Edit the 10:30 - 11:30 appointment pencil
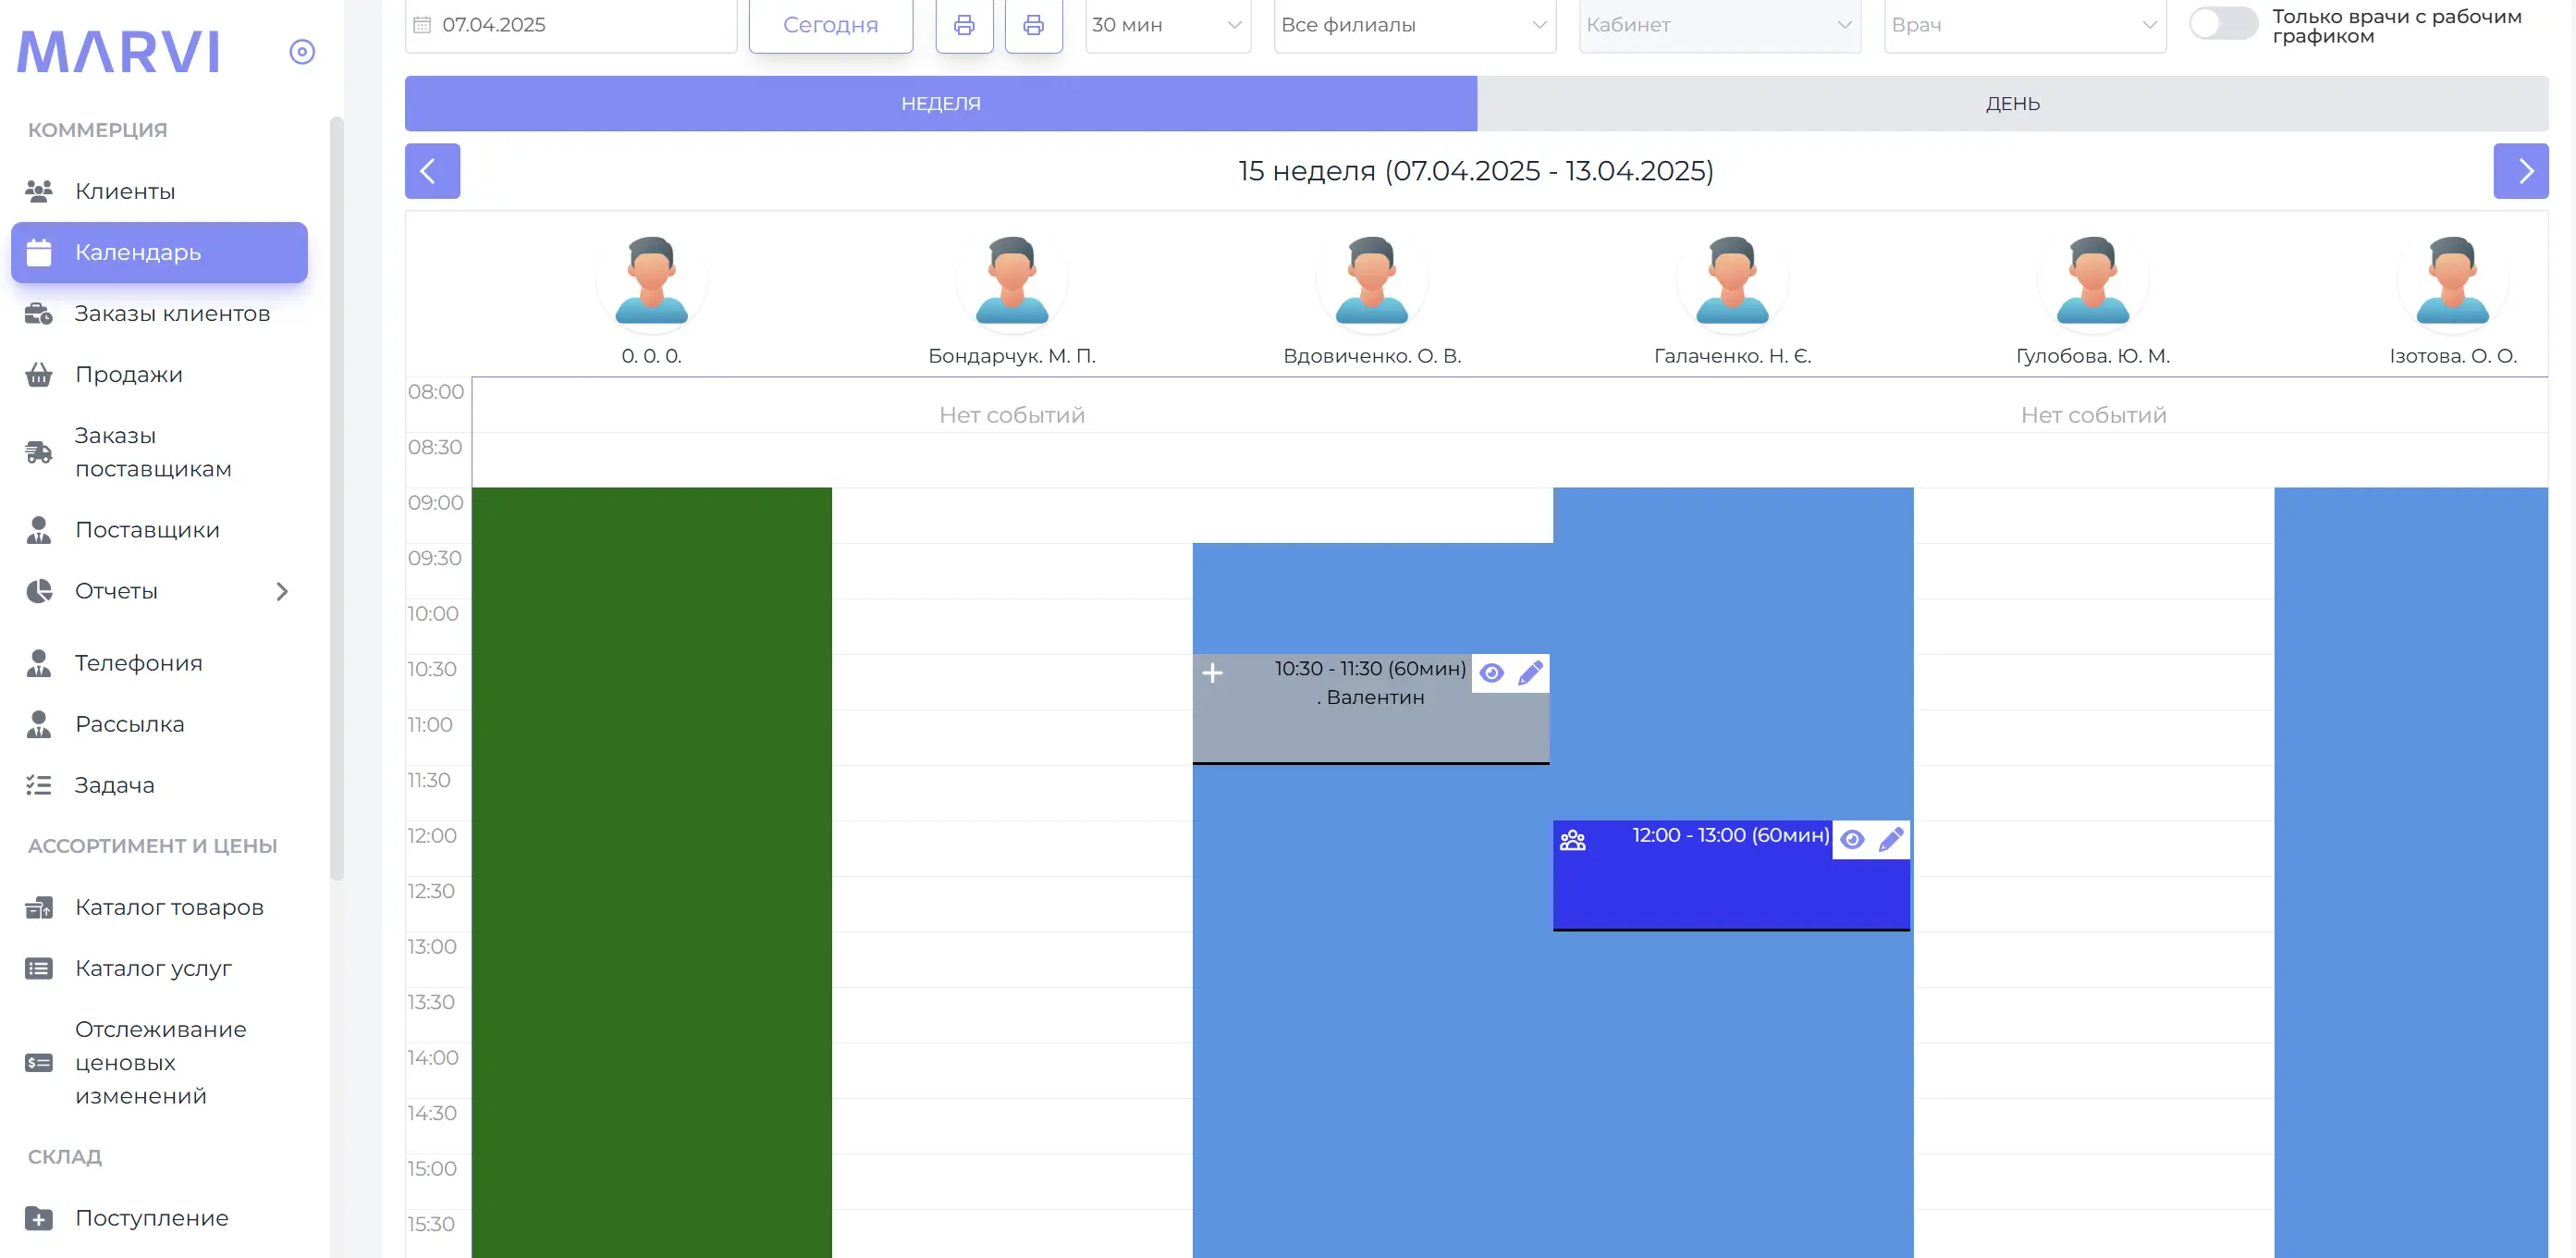2576x1258 pixels. tap(1530, 672)
